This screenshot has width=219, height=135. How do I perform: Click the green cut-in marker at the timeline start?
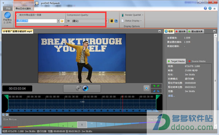coord(6,97)
